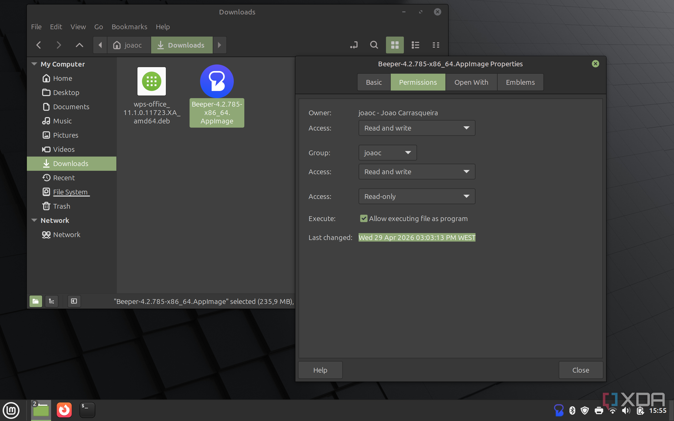Open the Bookmarks menu

(129, 27)
